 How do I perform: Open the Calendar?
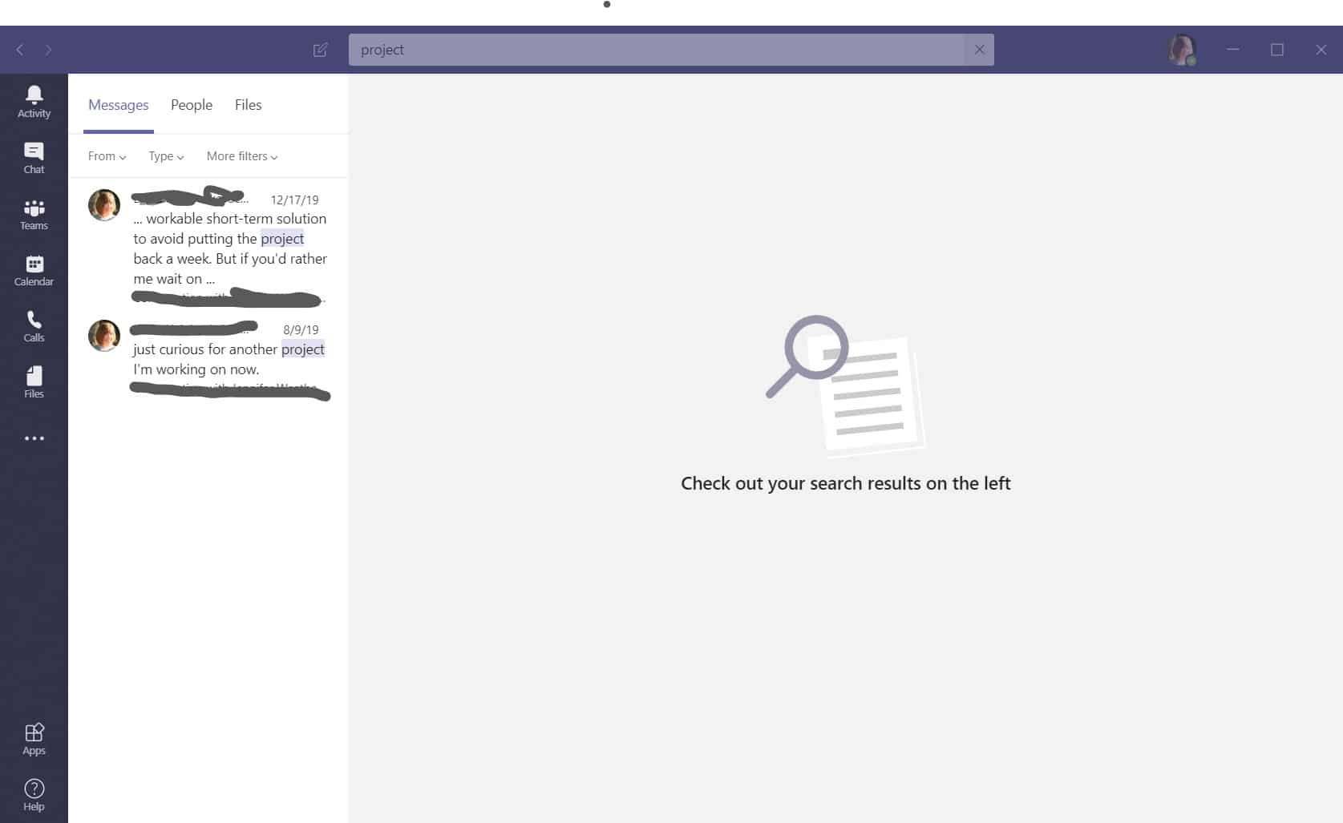click(34, 269)
